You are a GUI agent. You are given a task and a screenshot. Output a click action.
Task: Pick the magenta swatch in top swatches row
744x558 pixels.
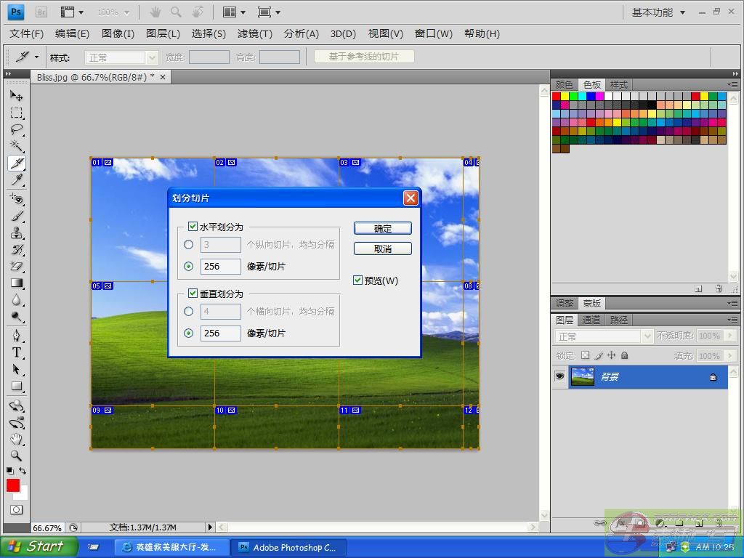[599, 97]
